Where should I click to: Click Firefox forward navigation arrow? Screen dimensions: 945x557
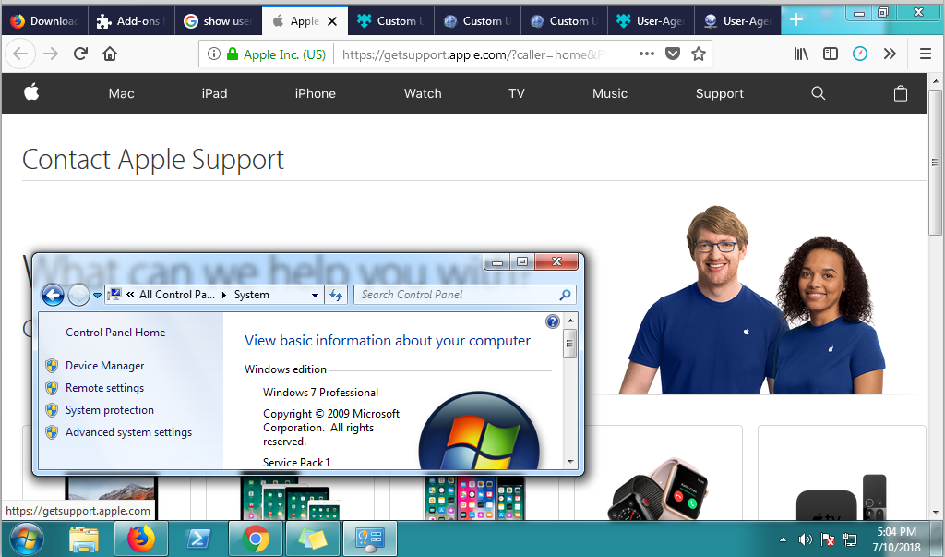[51, 54]
